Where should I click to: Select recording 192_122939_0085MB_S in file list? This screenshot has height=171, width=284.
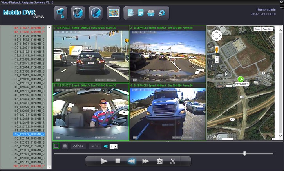click(29, 134)
